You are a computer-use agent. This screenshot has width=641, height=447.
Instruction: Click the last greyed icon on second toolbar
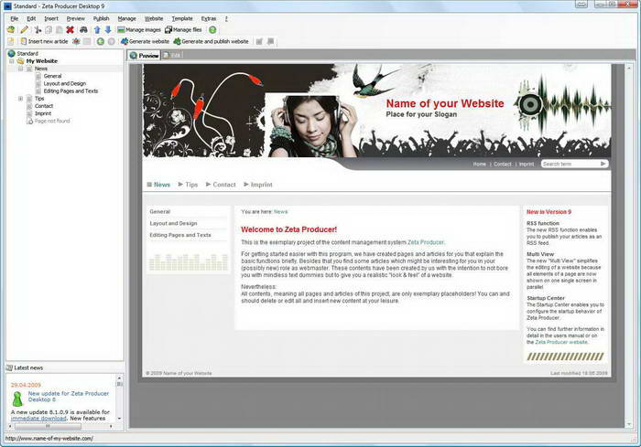[x=271, y=41]
